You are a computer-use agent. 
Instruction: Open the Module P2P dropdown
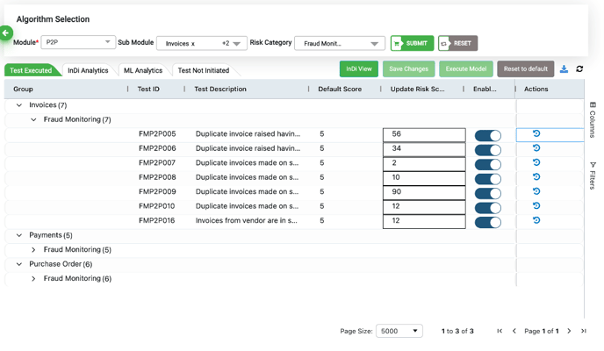(78, 42)
